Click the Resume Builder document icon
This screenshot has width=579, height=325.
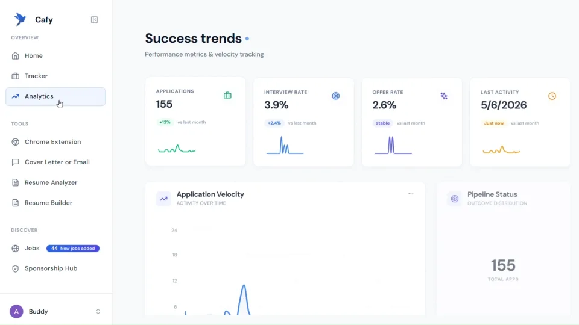point(15,203)
